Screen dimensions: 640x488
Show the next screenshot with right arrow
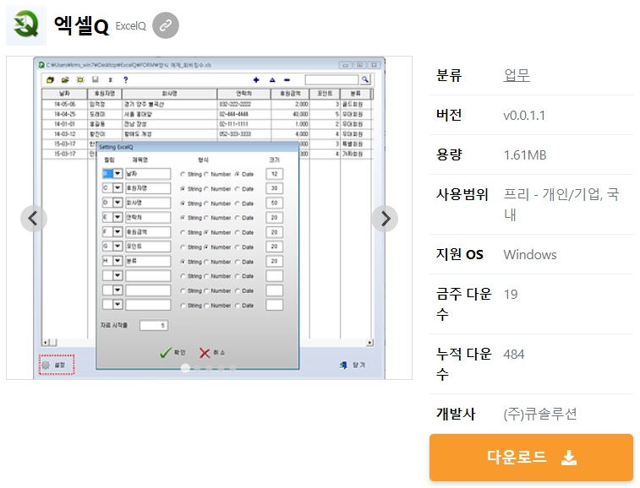pyautogui.click(x=385, y=219)
